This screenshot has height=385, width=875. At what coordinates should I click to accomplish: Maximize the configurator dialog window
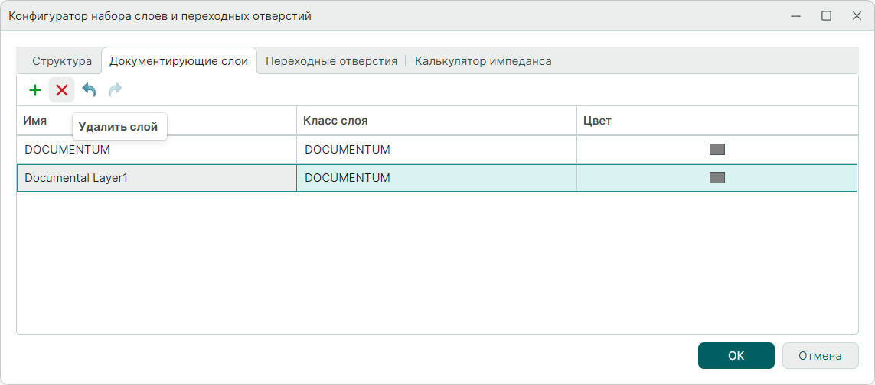[x=826, y=16]
